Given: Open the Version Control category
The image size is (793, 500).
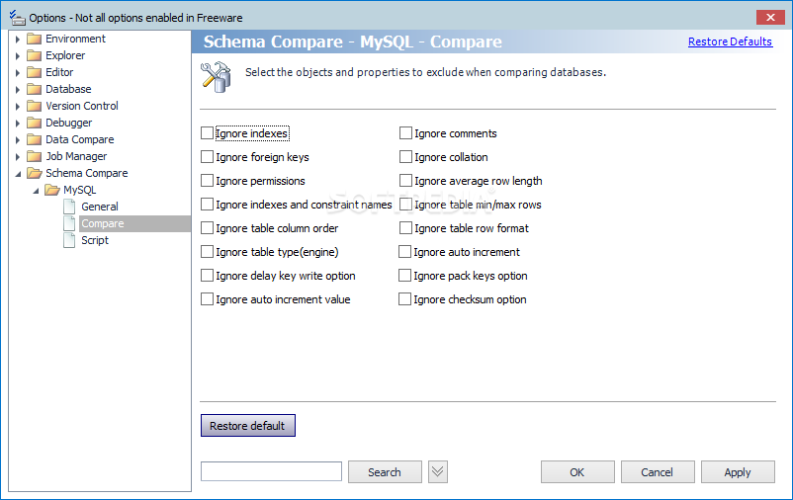Looking at the screenshot, I should [x=82, y=106].
